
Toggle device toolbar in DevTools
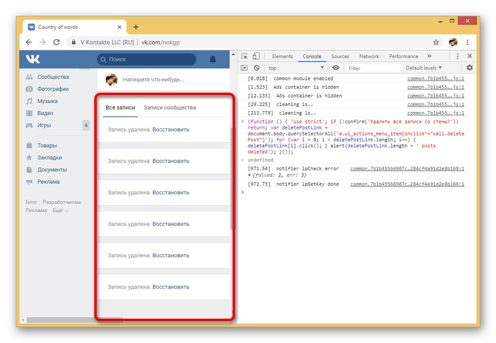256,57
